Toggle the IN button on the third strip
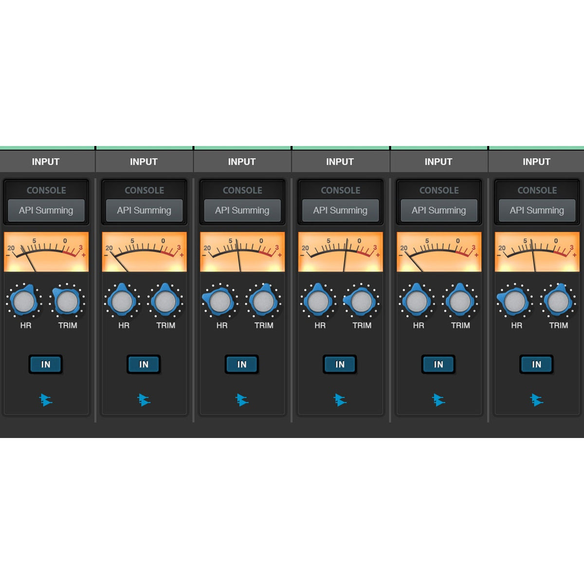The image size is (584, 584). [x=242, y=364]
